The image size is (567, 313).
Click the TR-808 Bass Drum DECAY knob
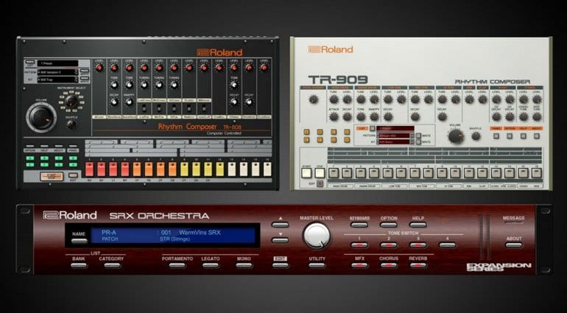pyautogui.click(x=114, y=102)
